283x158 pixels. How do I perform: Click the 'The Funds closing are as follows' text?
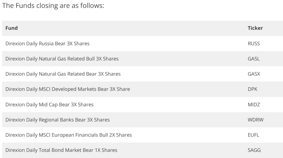coord(53,6)
